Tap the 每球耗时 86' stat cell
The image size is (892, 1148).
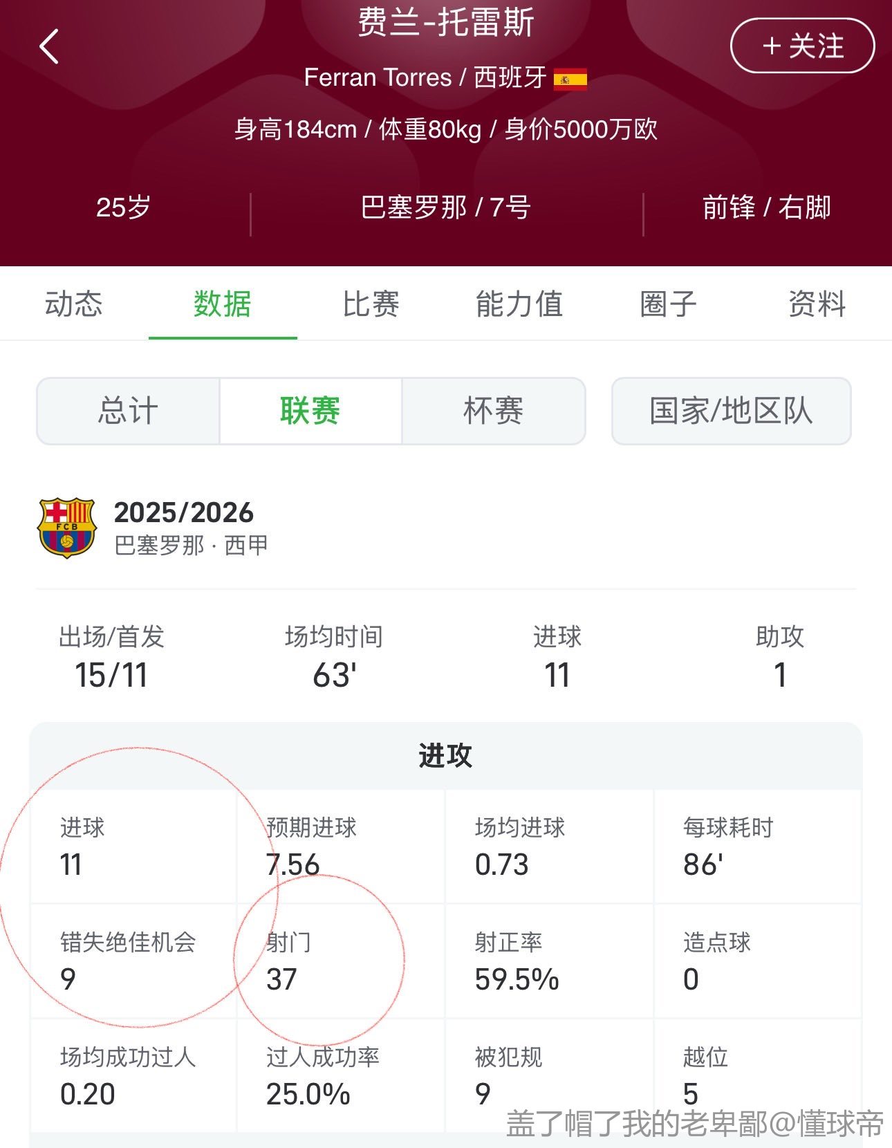tap(757, 846)
